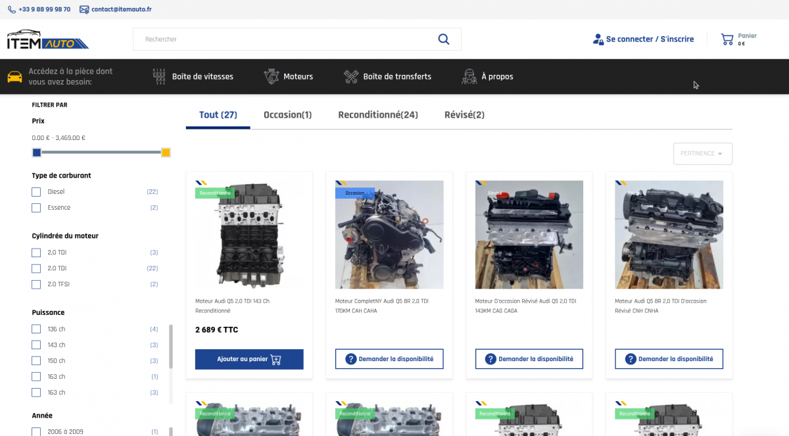Click into the Rechercher search field

tap(283, 39)
